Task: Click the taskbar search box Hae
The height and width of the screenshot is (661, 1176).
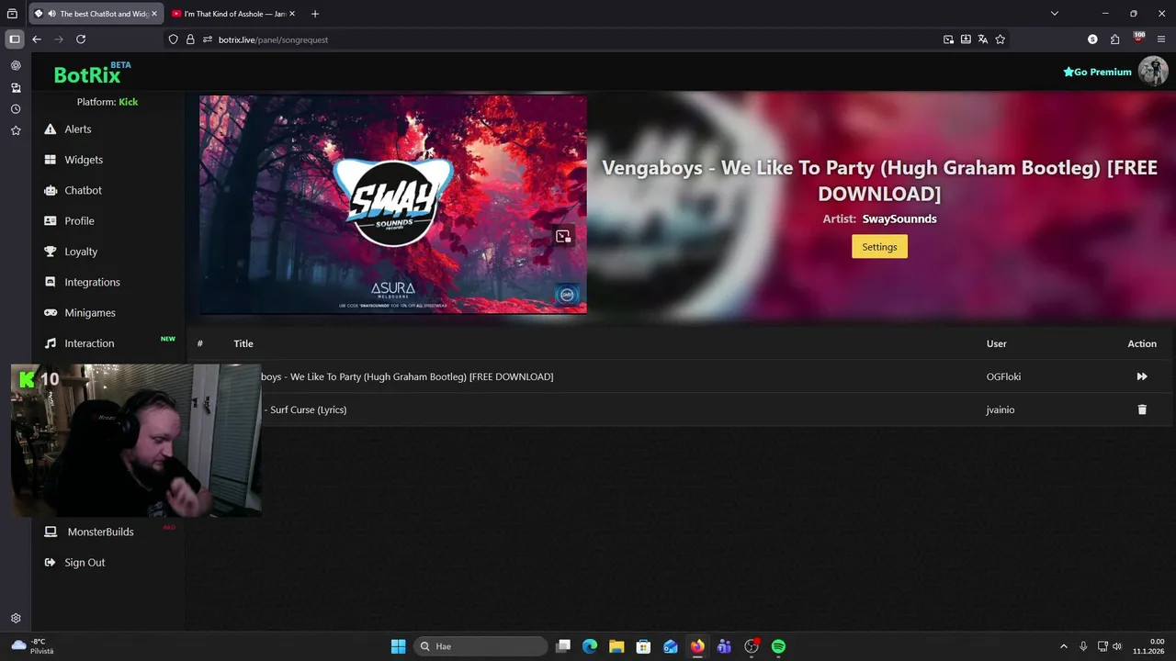Action: click(480, 646)
